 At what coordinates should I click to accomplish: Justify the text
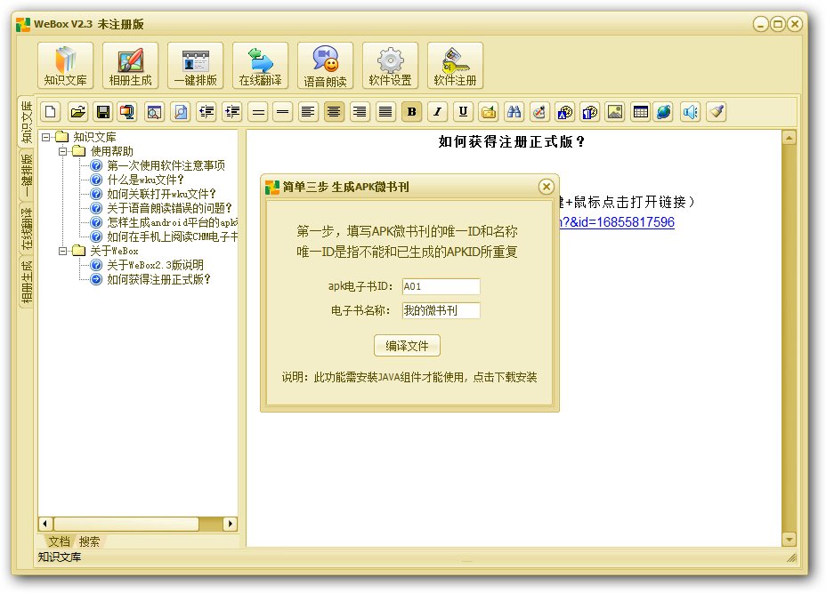point(385,111)
